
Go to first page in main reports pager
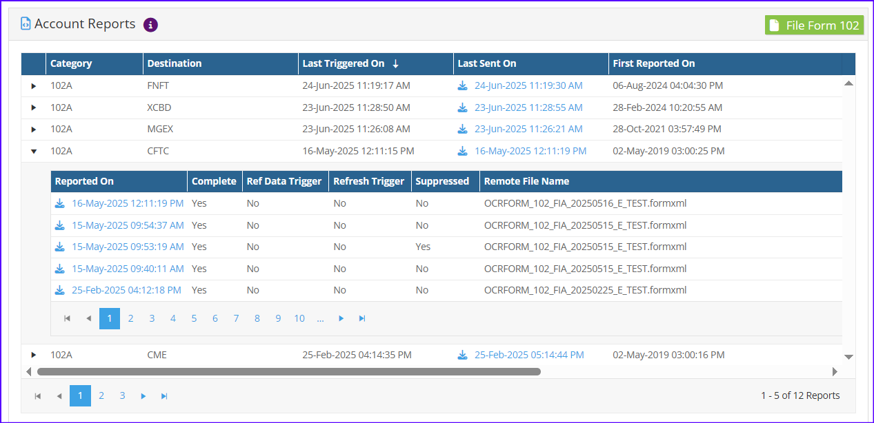point(38,396)
